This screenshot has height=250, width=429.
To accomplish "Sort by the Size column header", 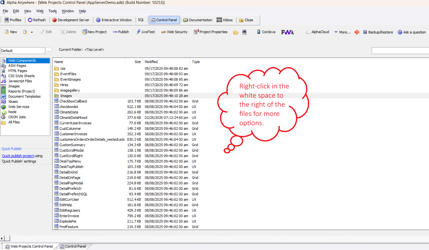I will pos(134,62).
